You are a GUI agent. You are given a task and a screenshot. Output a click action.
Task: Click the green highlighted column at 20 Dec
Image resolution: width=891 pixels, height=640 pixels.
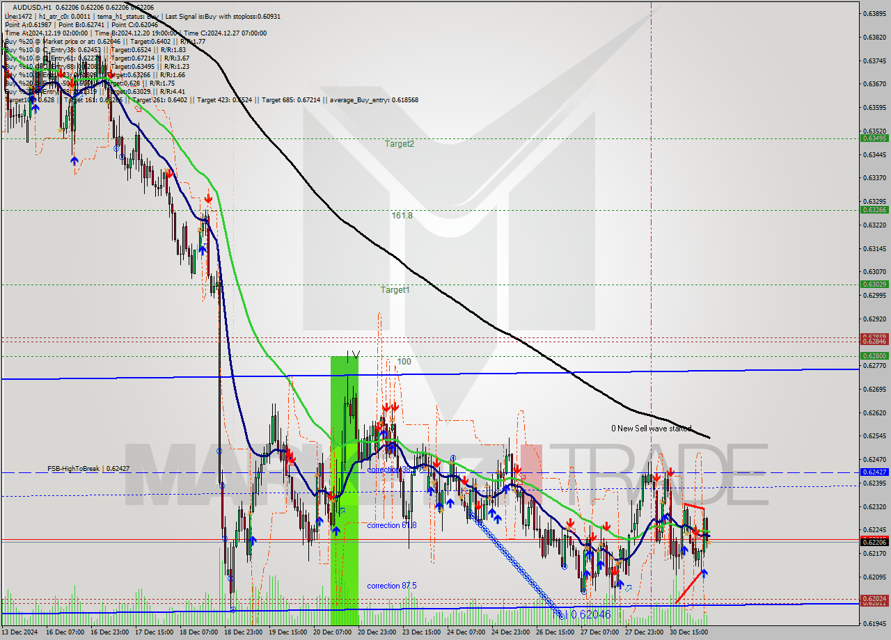345,490
